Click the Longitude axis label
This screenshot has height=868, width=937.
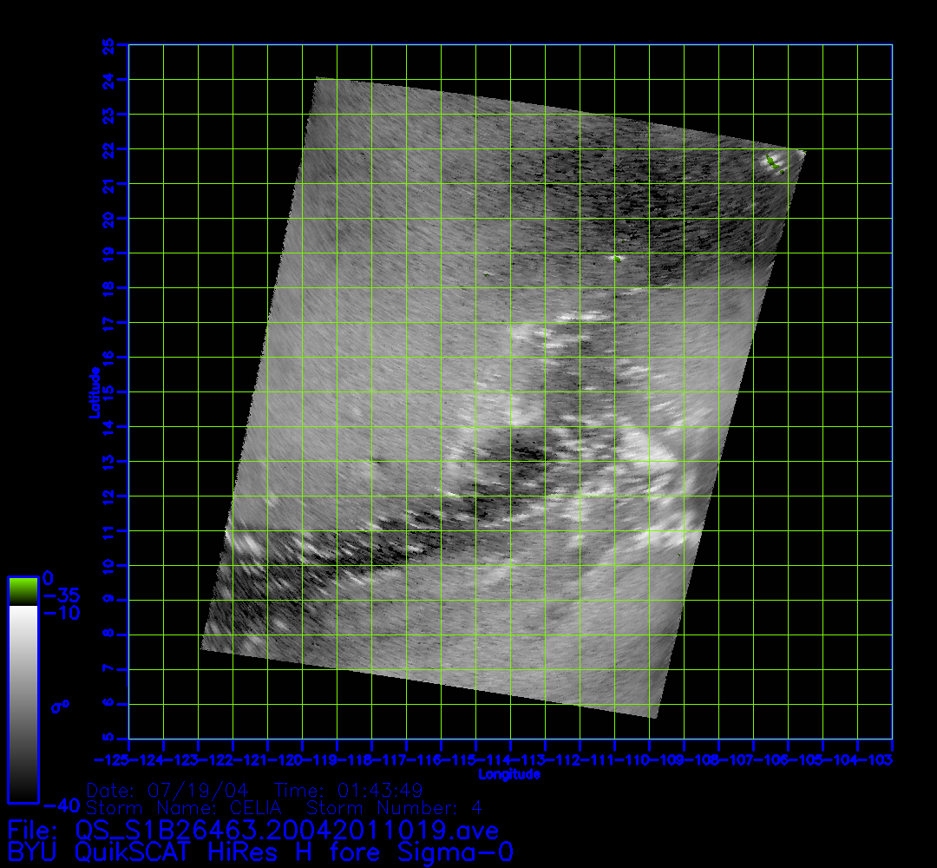510,774
